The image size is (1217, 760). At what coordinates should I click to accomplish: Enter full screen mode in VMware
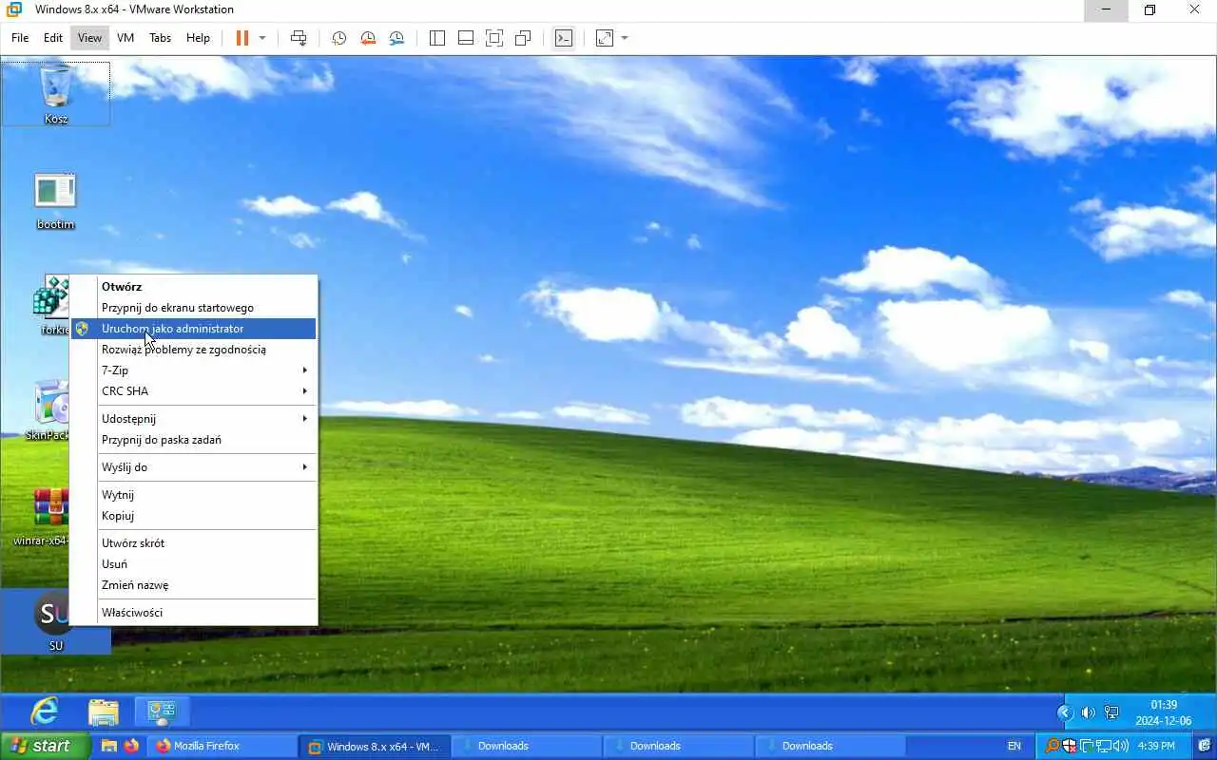[x=494, y=38]
